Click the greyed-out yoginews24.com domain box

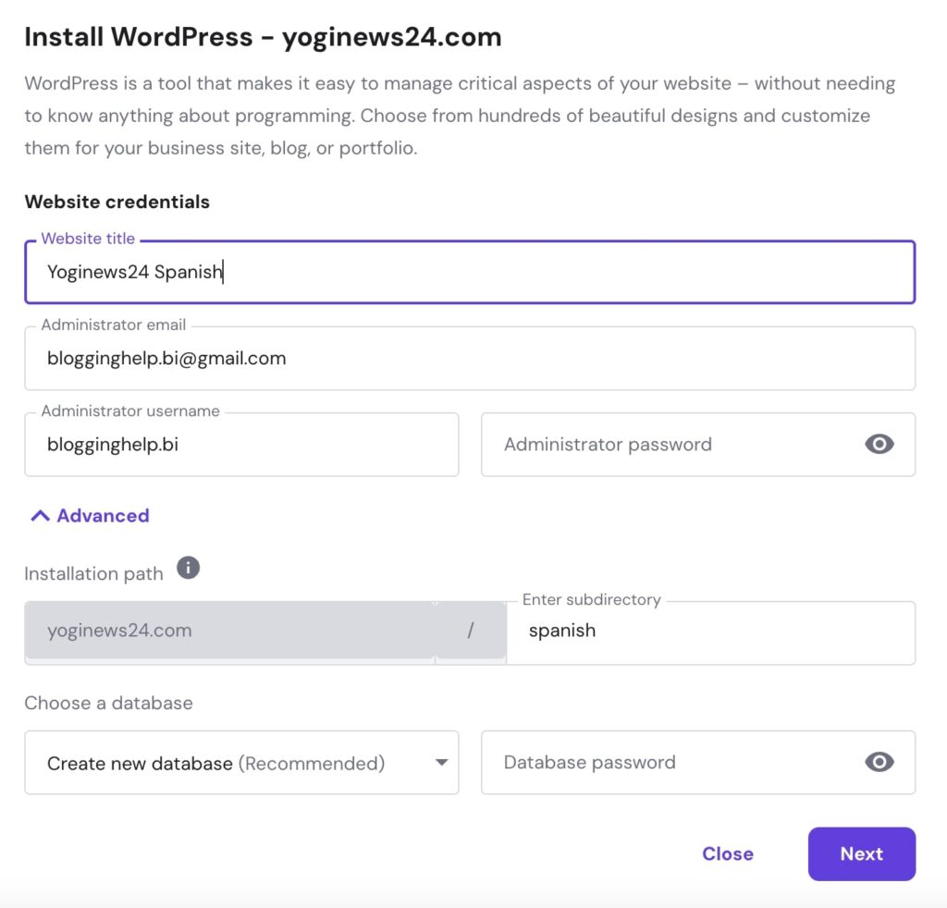229,632
